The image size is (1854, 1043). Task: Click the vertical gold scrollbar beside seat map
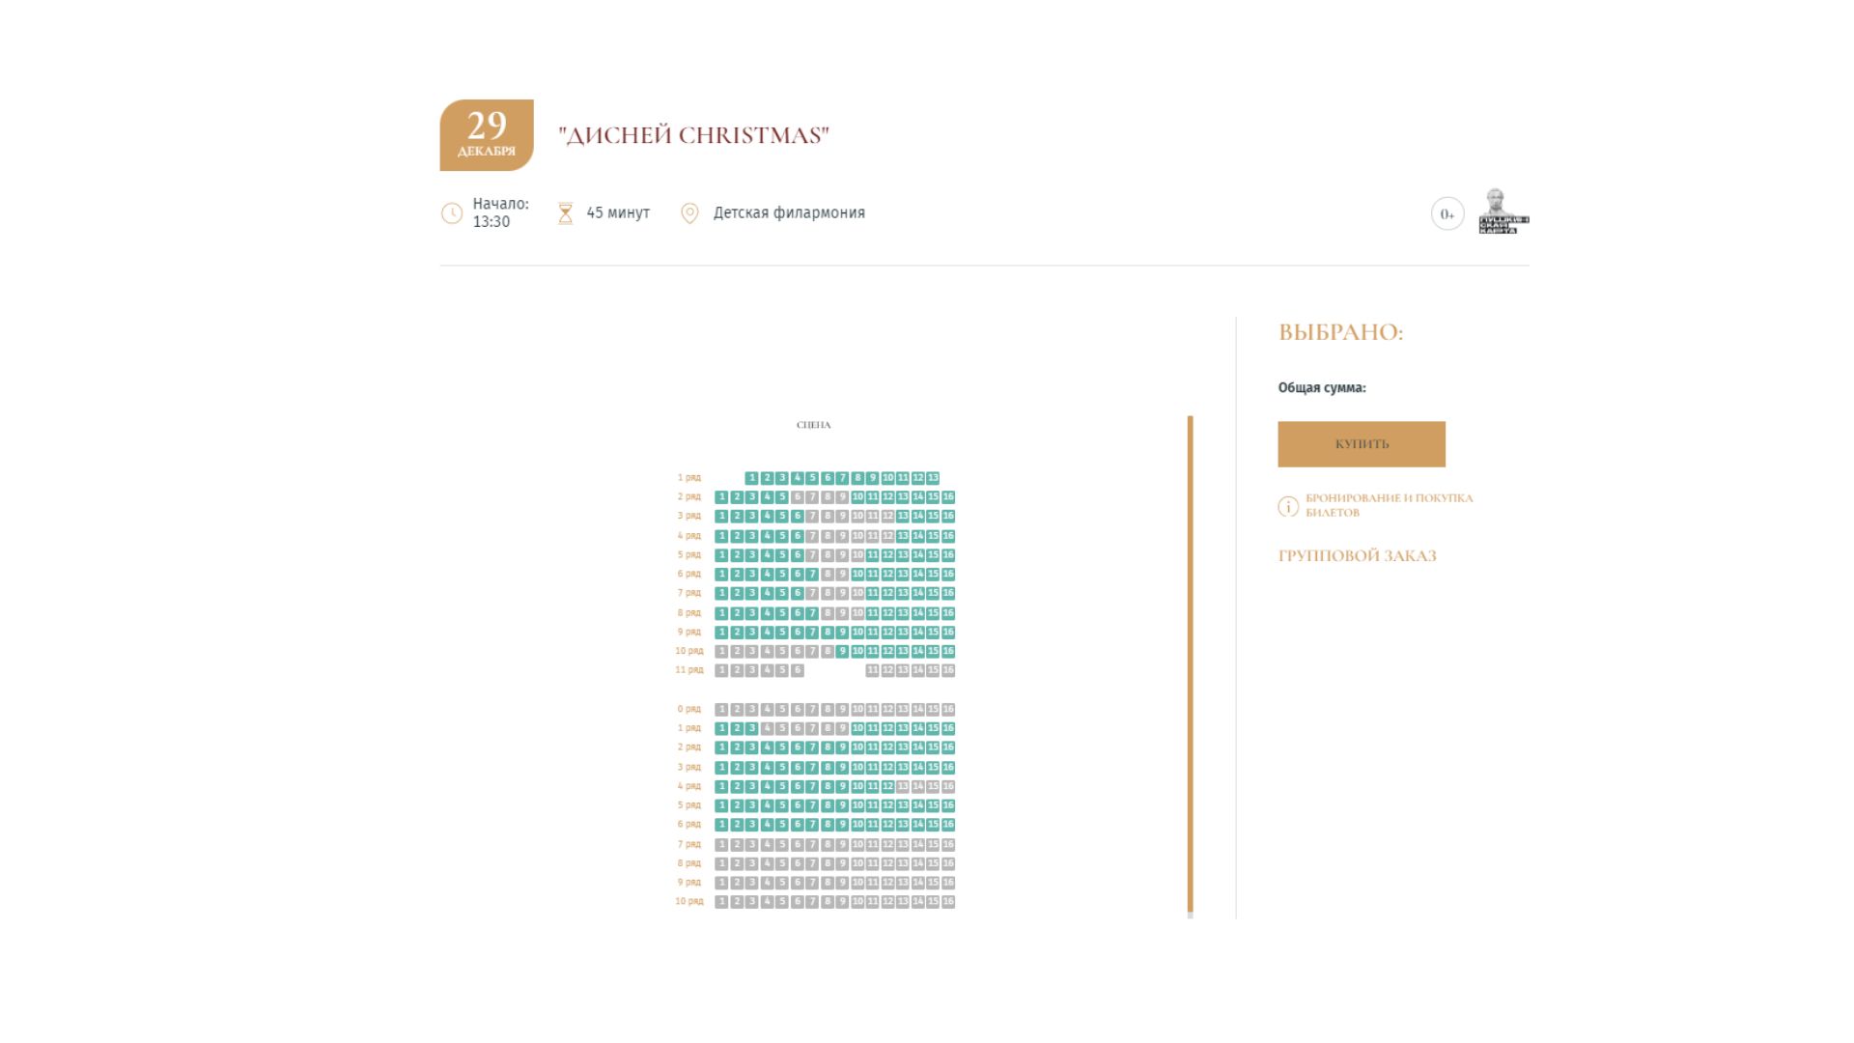(1190, 664)
